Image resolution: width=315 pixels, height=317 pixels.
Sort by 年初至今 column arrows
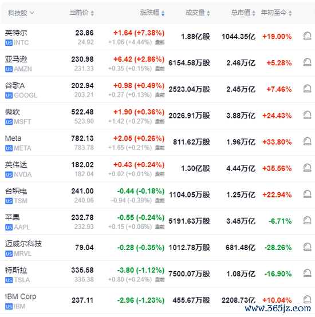pyautogui.click(x=290, y=13)
